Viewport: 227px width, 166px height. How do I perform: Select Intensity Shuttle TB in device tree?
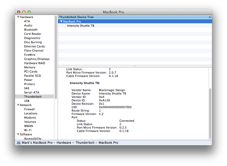point(81,26)
